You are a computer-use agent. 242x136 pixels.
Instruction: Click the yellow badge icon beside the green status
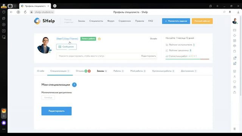[x=99, y=39]
